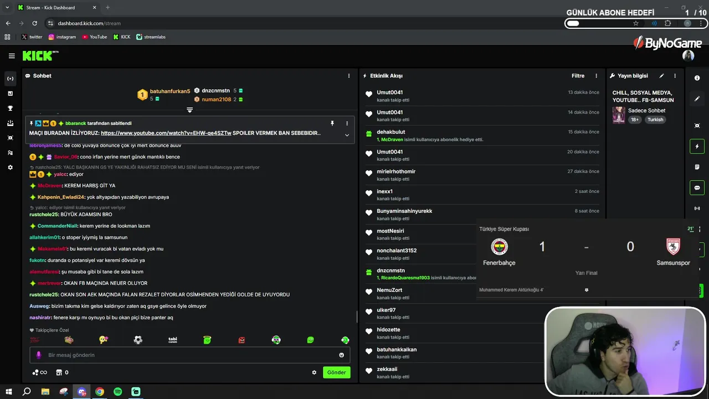Open the Sohbet panel three-dot menu
The image size is (709, 399).
[x=349, y=76]
